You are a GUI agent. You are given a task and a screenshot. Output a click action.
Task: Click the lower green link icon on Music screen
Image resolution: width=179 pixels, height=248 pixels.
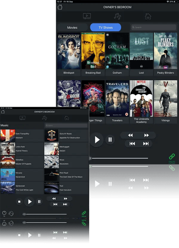point(84,223)
